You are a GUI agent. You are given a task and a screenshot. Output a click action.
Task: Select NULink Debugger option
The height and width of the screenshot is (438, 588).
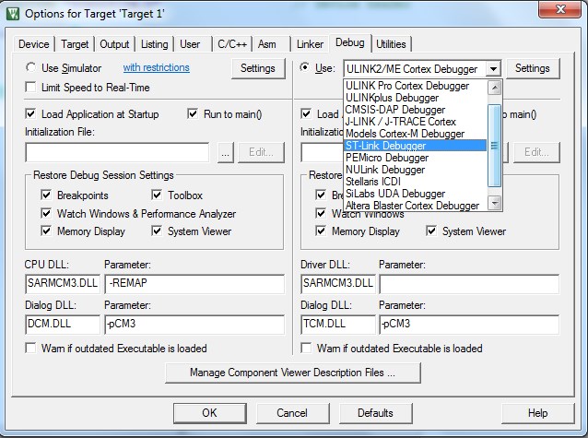pyautogui.click(x=415, y=170)
